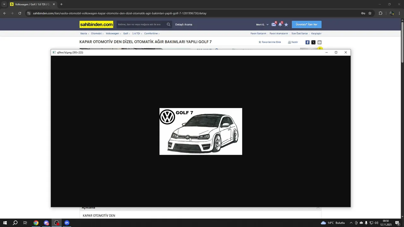
Task: Reload the browser page
Action: tap(20, 13)
